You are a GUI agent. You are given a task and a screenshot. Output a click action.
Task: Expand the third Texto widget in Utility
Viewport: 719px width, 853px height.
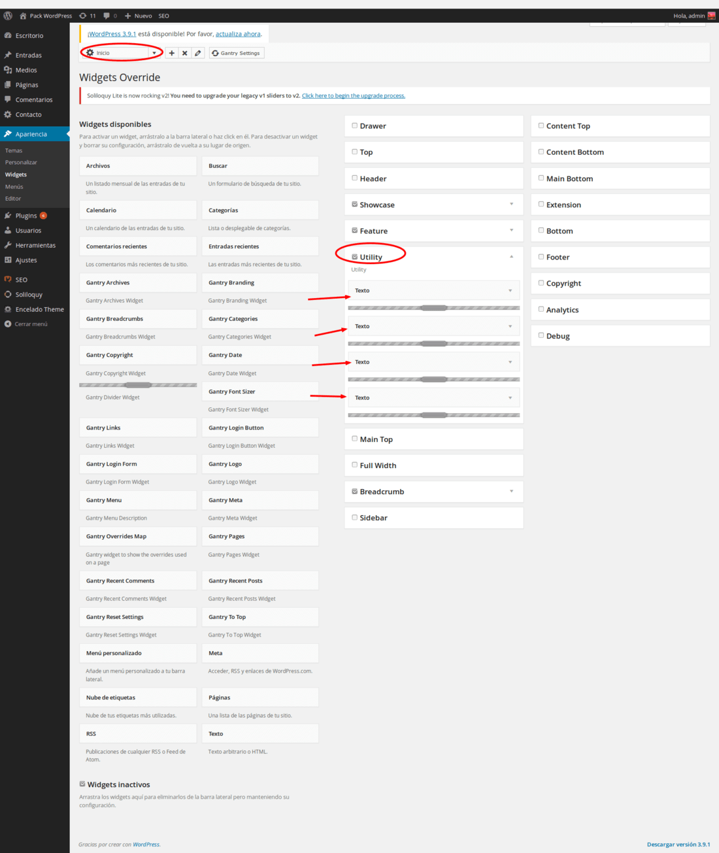(x=510, y=362)
